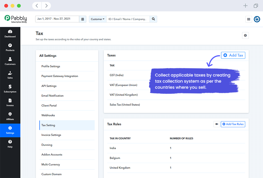Open the India tax rule row
Screen dimensions: 263x178
[x=112, y=148]
